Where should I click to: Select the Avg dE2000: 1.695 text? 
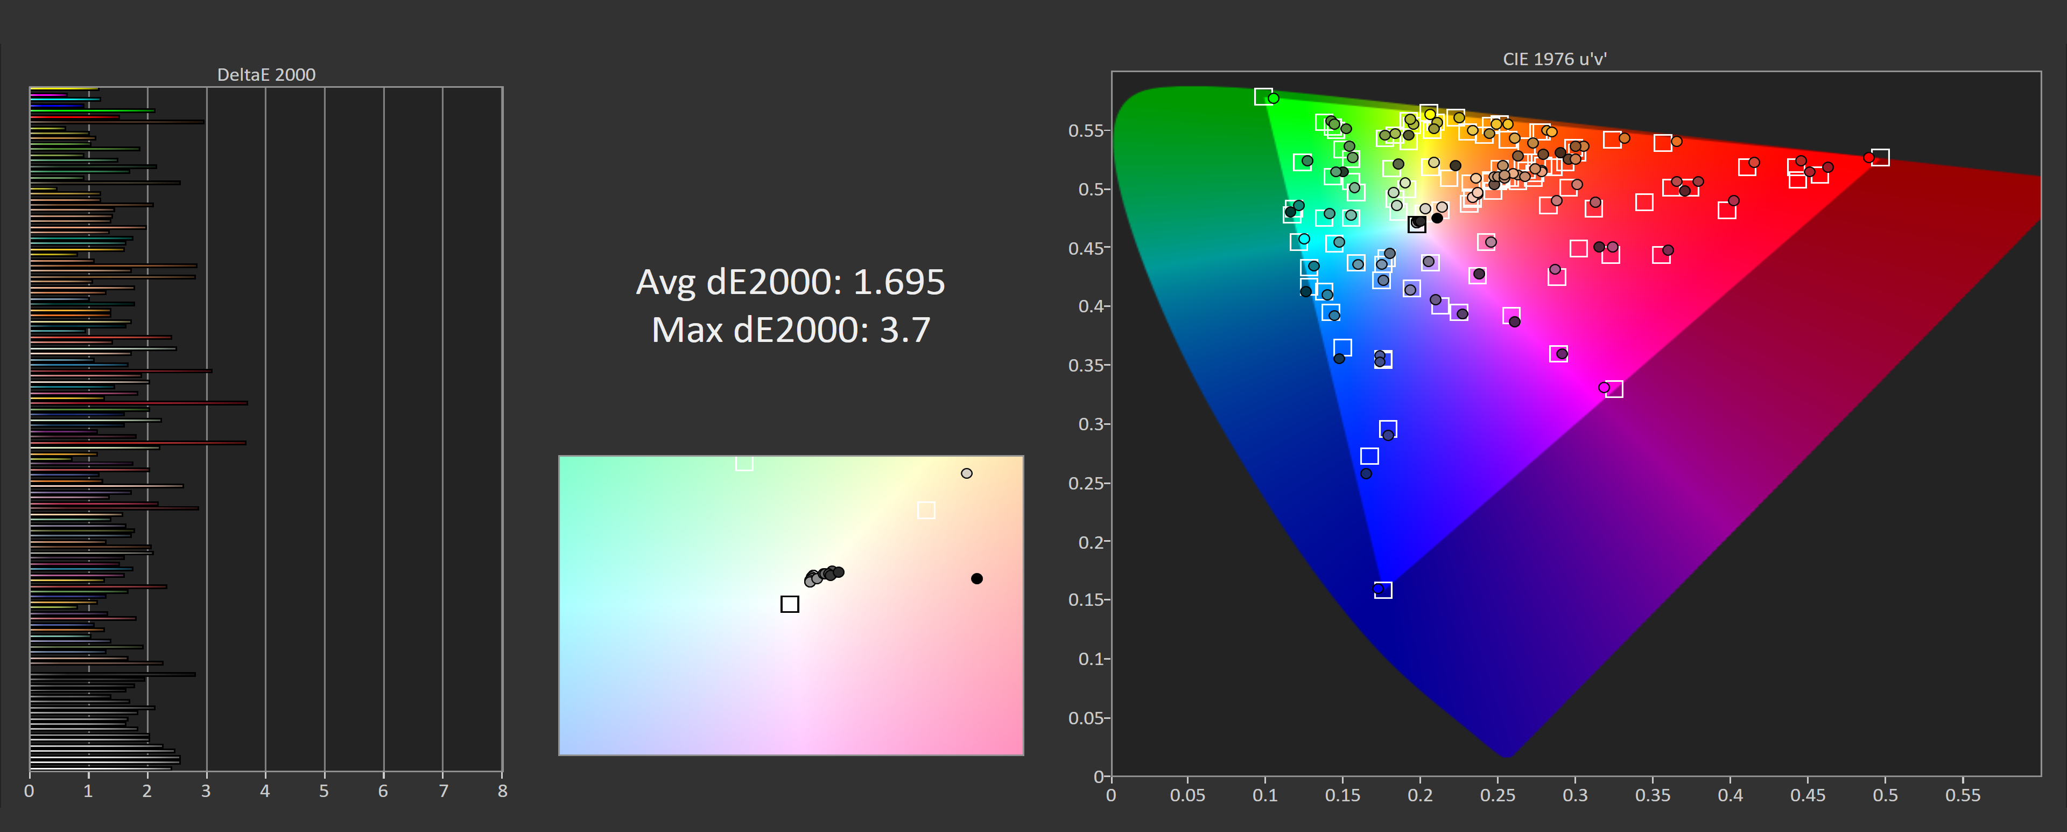click(x=790, y=282)
